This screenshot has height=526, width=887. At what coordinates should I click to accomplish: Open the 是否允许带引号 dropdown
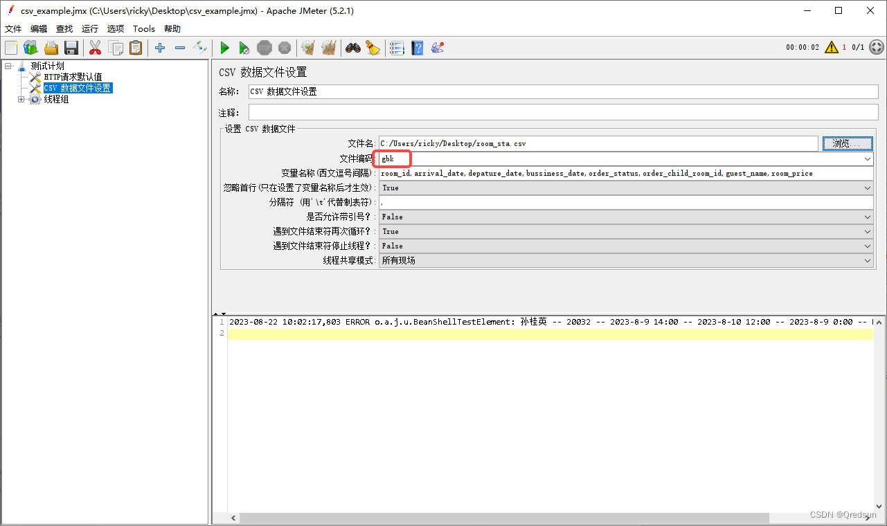626,217
